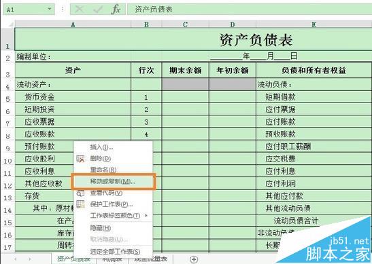Image resolution: width=372 pixels, height=264 pixels.
Task: Click the 资产负债表 title cell
Action: [x=193, y=39]
